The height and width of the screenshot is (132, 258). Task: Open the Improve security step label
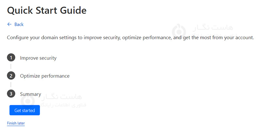38,58
